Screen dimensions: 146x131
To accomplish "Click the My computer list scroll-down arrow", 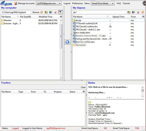I will click(61, 78).
